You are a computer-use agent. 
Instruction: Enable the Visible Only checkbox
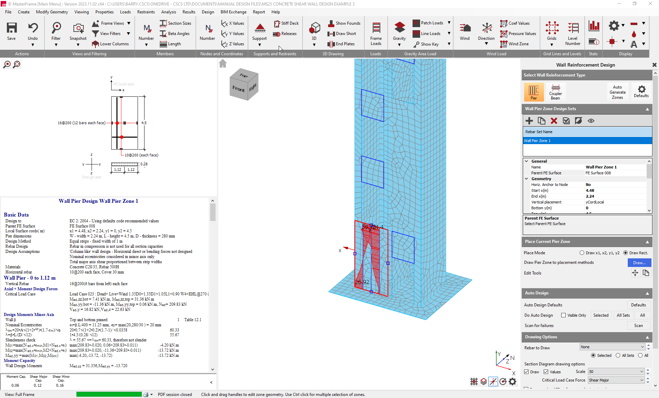[563, 315]
